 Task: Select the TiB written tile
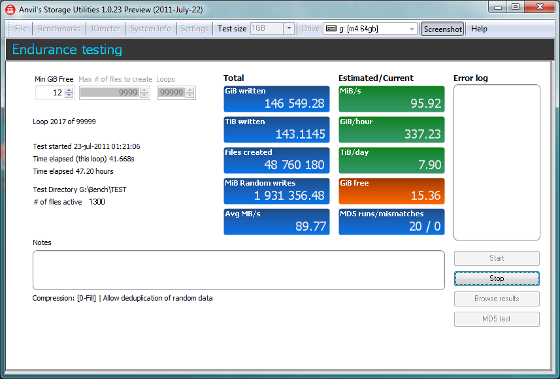(276, 129)
